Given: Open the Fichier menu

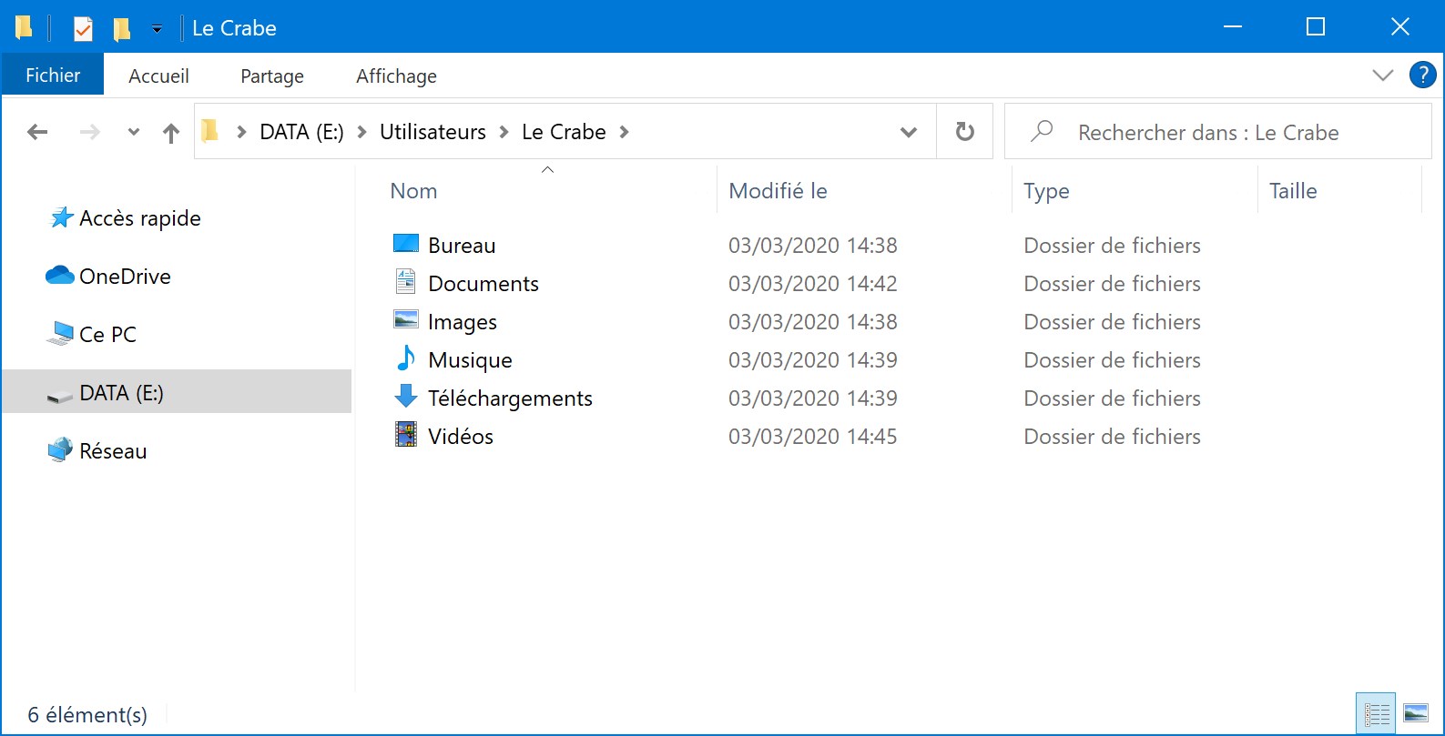Looking at the screenshot, I should pyautogui.click(x=53, y=76).
